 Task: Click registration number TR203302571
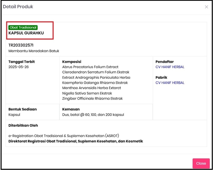[21, 45]
